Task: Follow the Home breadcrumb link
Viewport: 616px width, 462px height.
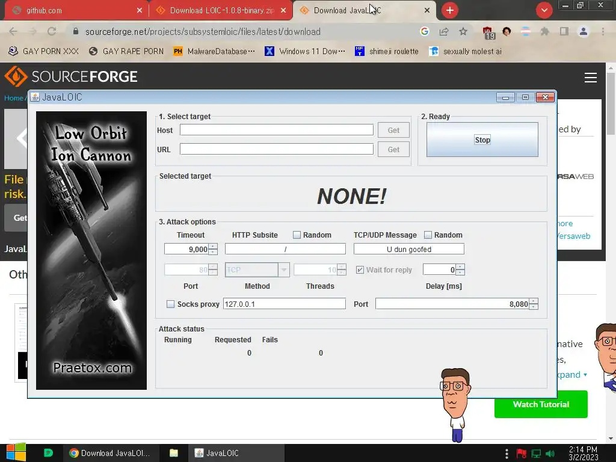Action: [14, 98]
